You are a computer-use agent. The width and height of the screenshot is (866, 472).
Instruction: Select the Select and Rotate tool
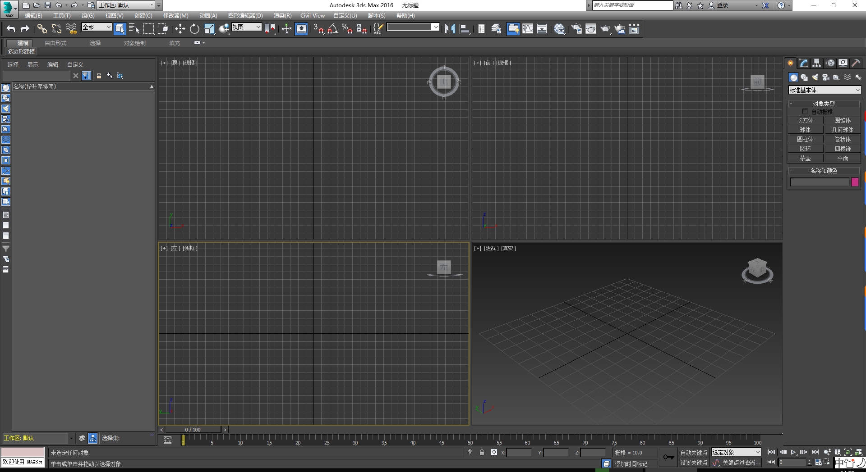click(194, 28)
